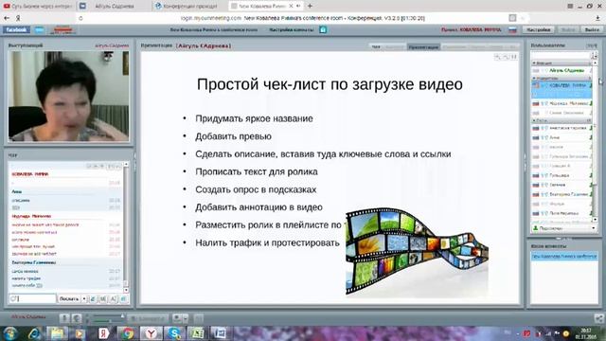Viewport: 606px width, 341px height.
Task: Open Excel from the taskbar
Action: click(197, 333)
